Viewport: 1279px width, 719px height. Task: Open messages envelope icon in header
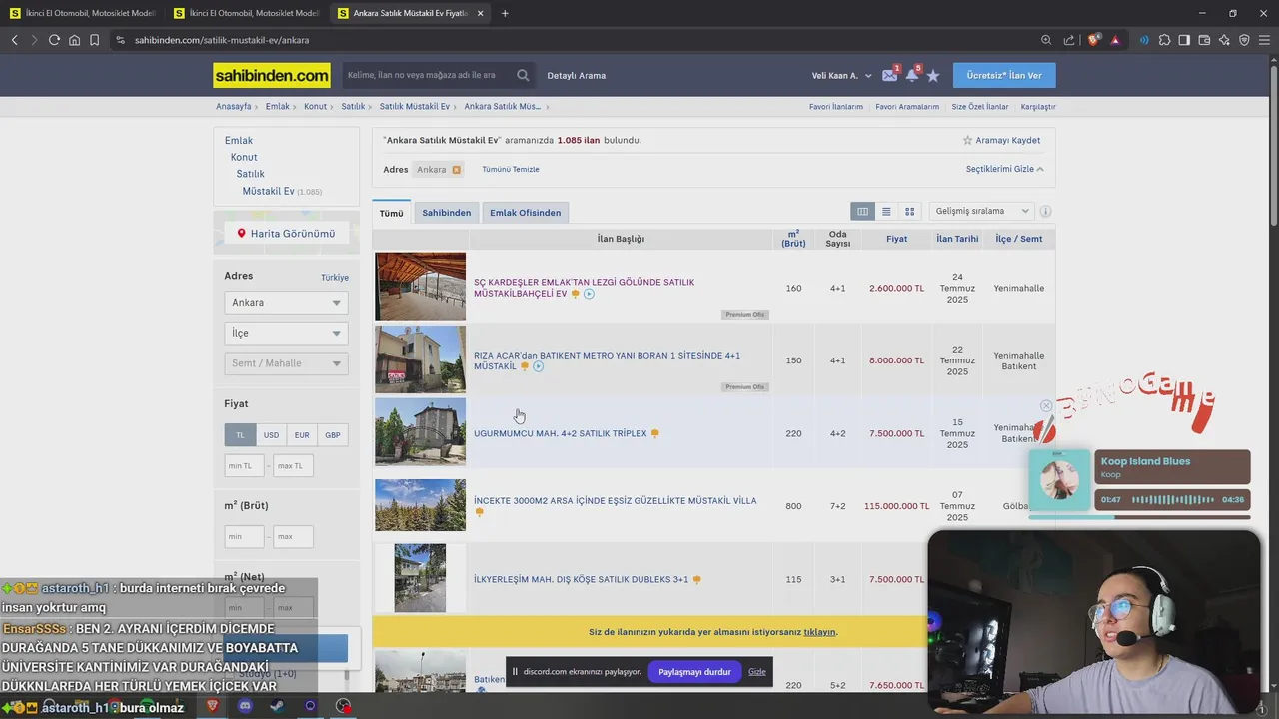[889, 75]
